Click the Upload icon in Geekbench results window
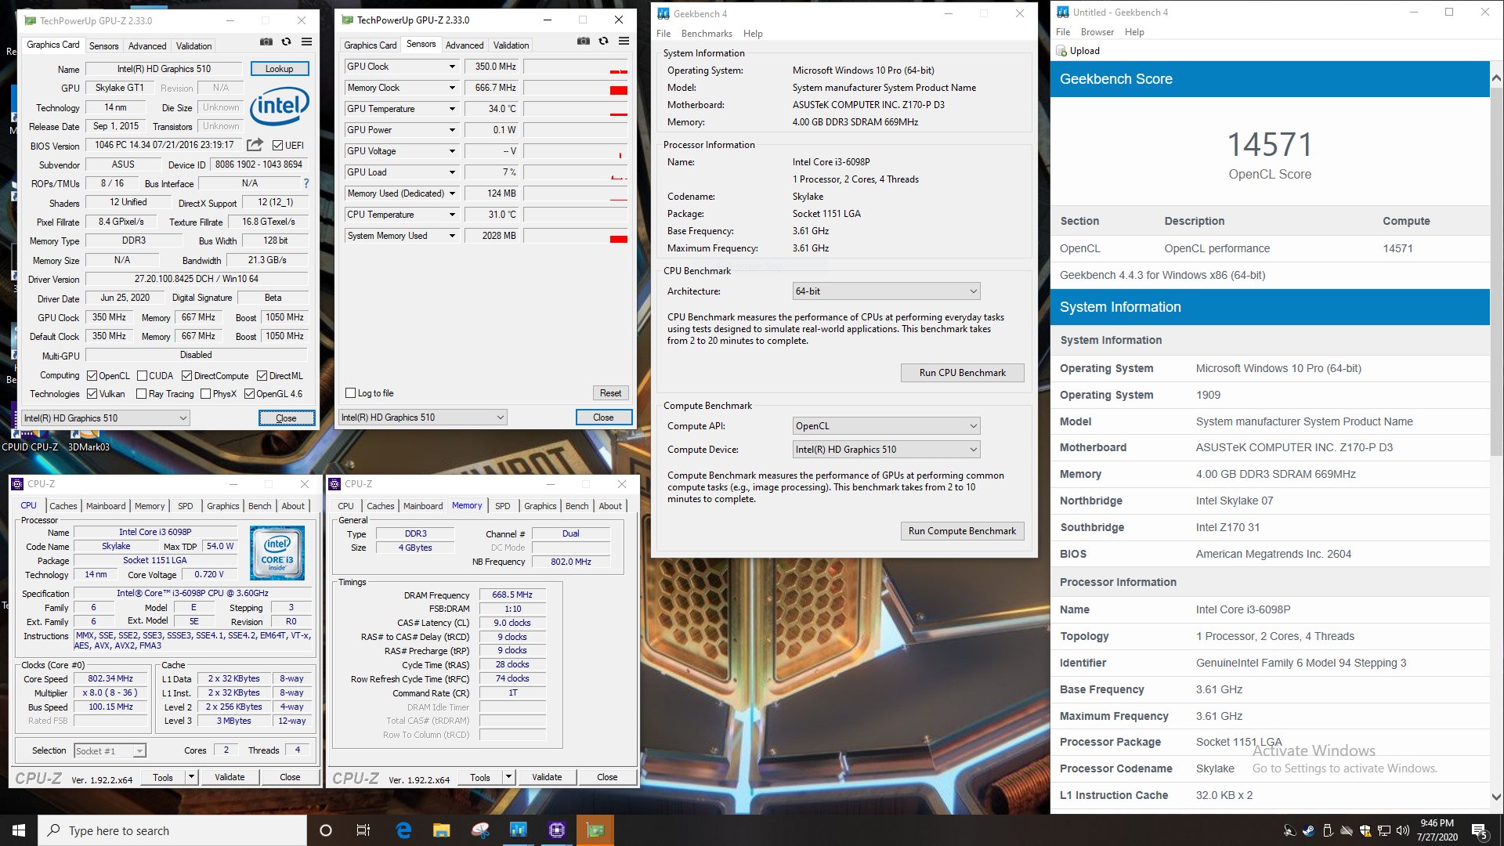Image resolution: width=1504 pixels, height=846 pixels. 1062,51
